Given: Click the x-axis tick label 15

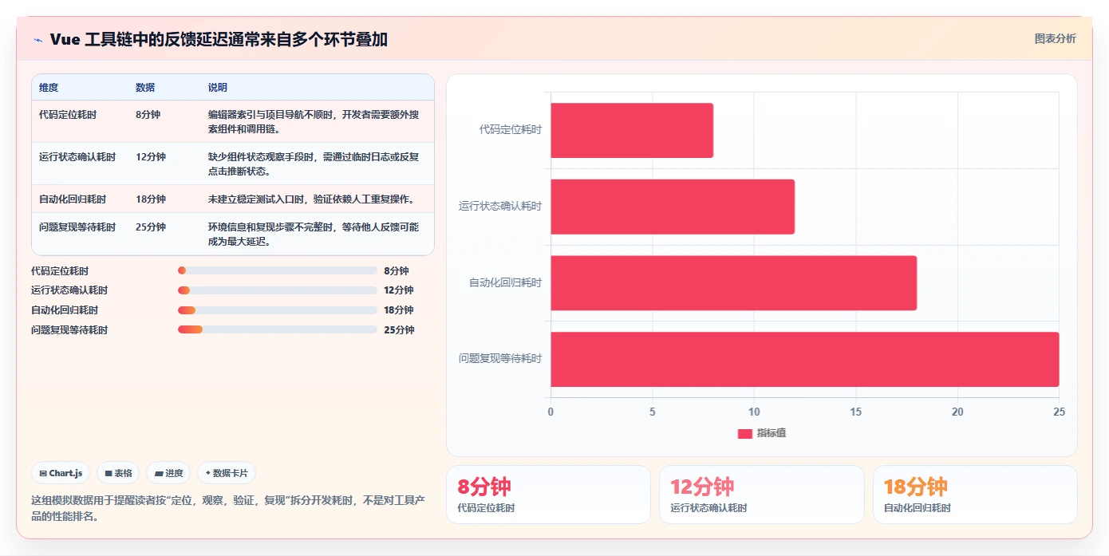Looking at the screenshot, I should (855, 412).
